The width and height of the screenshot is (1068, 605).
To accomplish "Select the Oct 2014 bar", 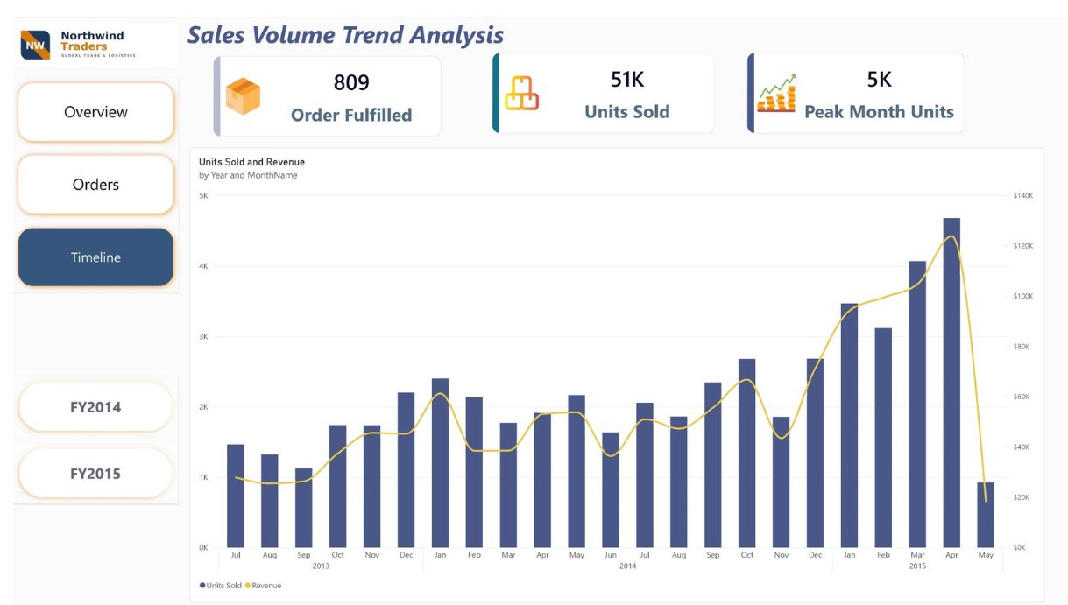I will click(x=746, y=454).
